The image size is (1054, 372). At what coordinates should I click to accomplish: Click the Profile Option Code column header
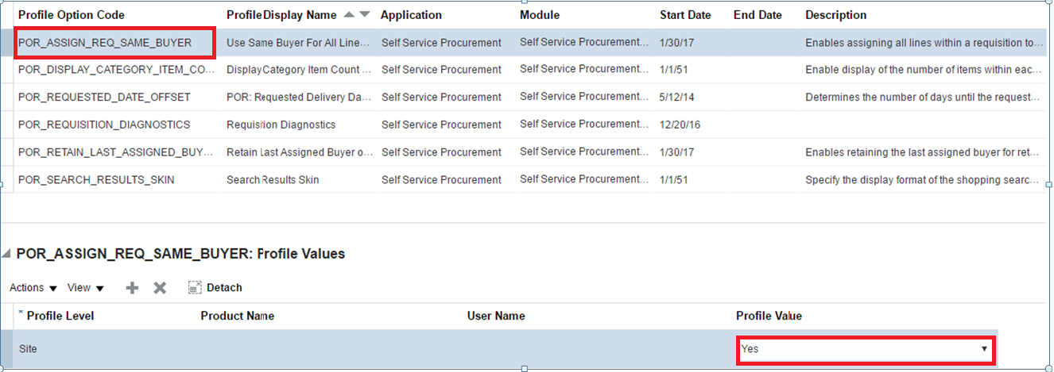(x=72, y=15)
